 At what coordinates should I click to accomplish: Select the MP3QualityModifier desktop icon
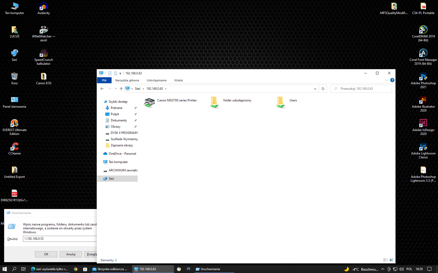(x=394, y=9)
